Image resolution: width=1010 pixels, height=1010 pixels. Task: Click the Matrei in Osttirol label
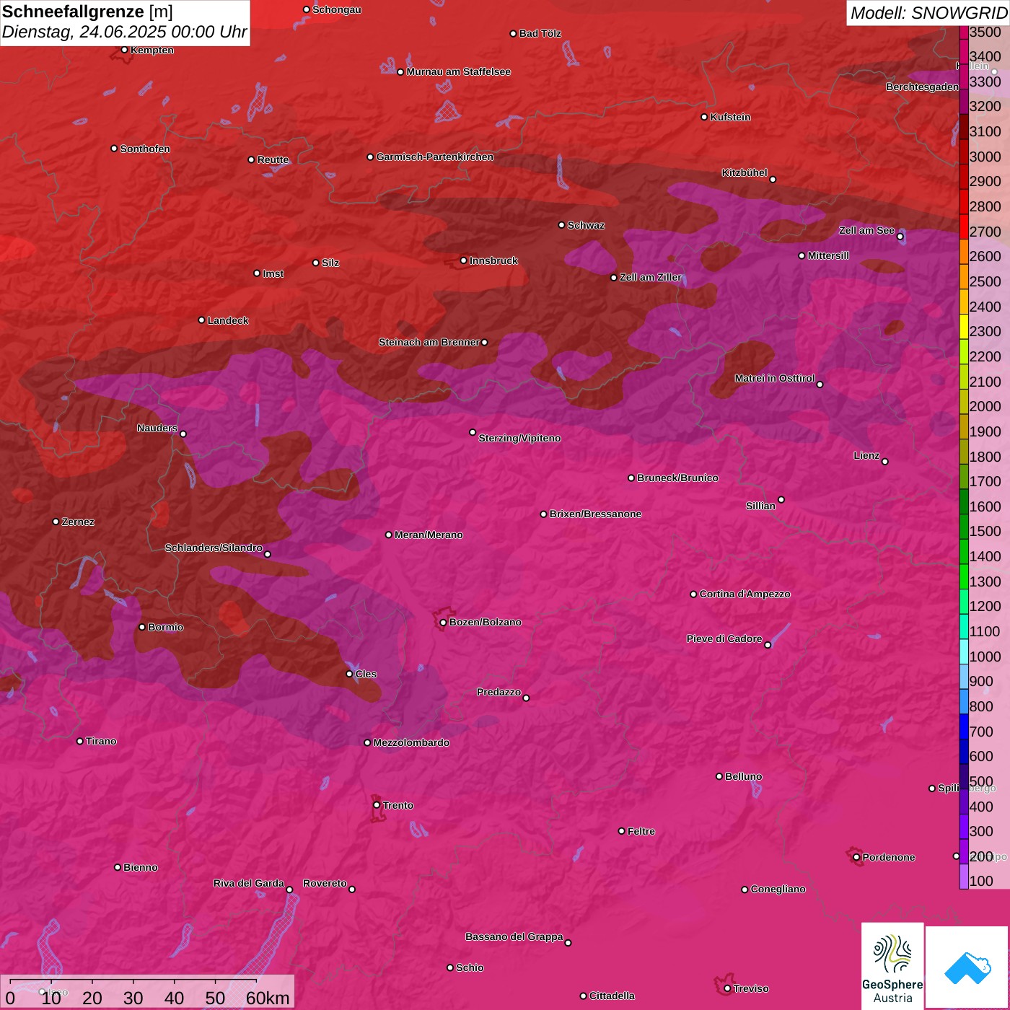click(774, 378)
